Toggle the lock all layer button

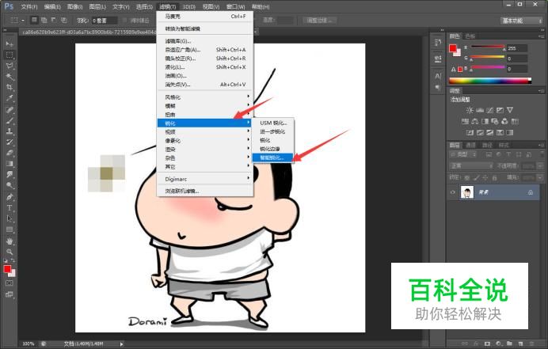tap(494, 177)
